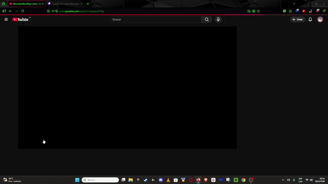328x184 pixels.
Task: Open the weather widget showing 23°C
Action: pos(12,180)
